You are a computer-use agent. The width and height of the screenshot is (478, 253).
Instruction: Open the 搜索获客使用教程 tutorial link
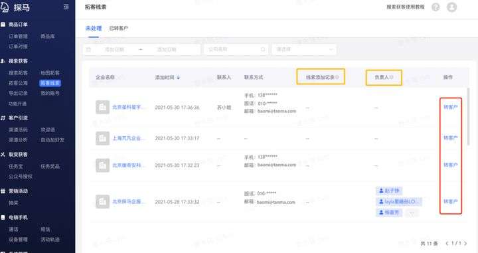pos(406,7)
